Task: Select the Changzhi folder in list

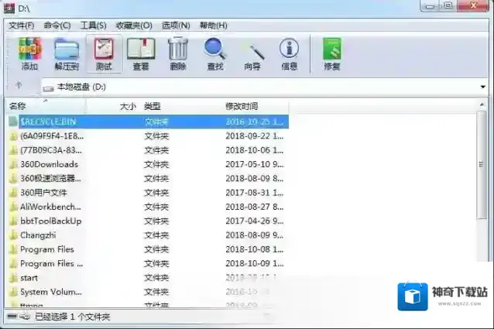Action: tap(38, 235)
